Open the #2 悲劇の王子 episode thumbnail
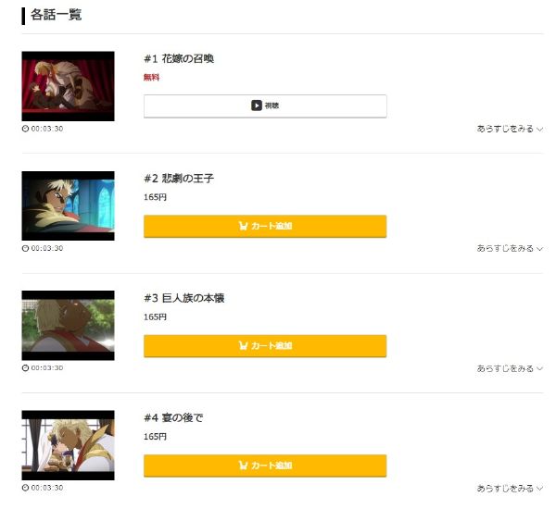Image resolution: width=556 pixels, height=509 pixels. 68,205
